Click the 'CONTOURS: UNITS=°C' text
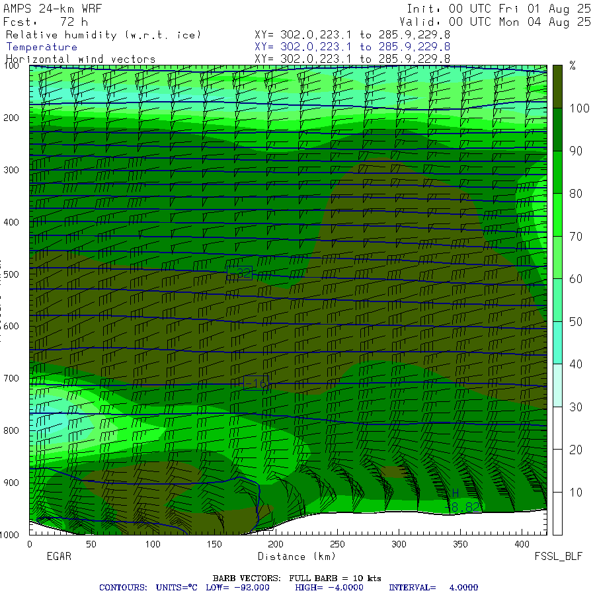595x595 pixels. (x=148, y=588)
